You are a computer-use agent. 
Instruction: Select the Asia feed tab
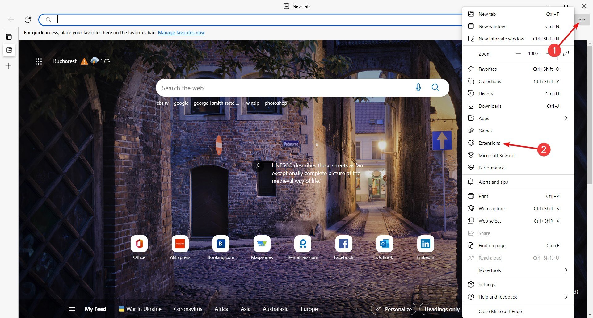point(246,309)
